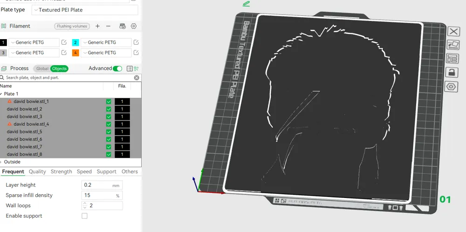Open filament 1 Generic PETG dropdown
The height and width of the screenshot is (232, 466).
(x=34, y=42)
